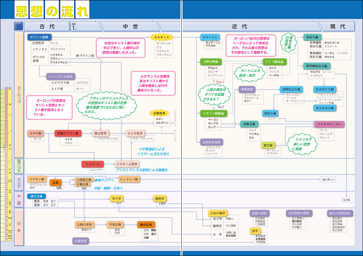Viewport: 363px width, 256px height.
Task: Click the 民衆の思想 box
Action: tap(259, 213)
